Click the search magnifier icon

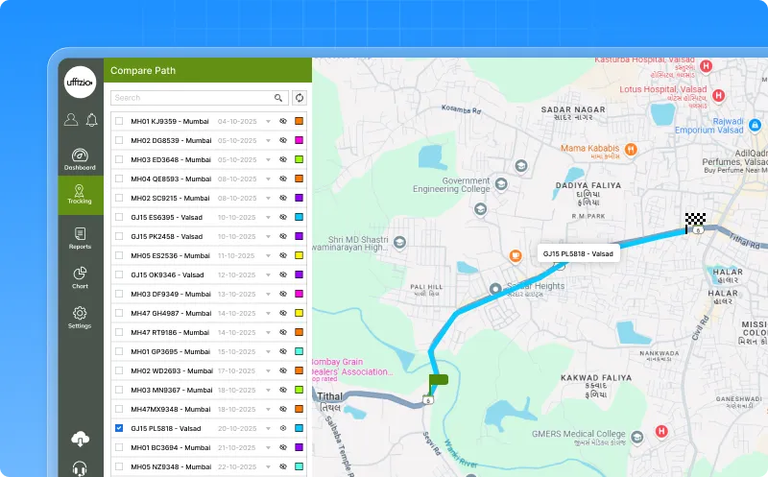pyautogui.click(x=278, y=98)
